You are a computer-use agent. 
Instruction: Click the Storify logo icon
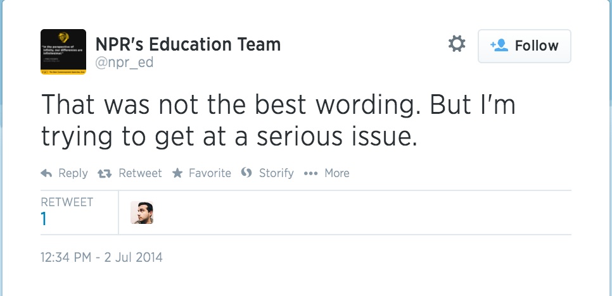click(x=246, y=173)
